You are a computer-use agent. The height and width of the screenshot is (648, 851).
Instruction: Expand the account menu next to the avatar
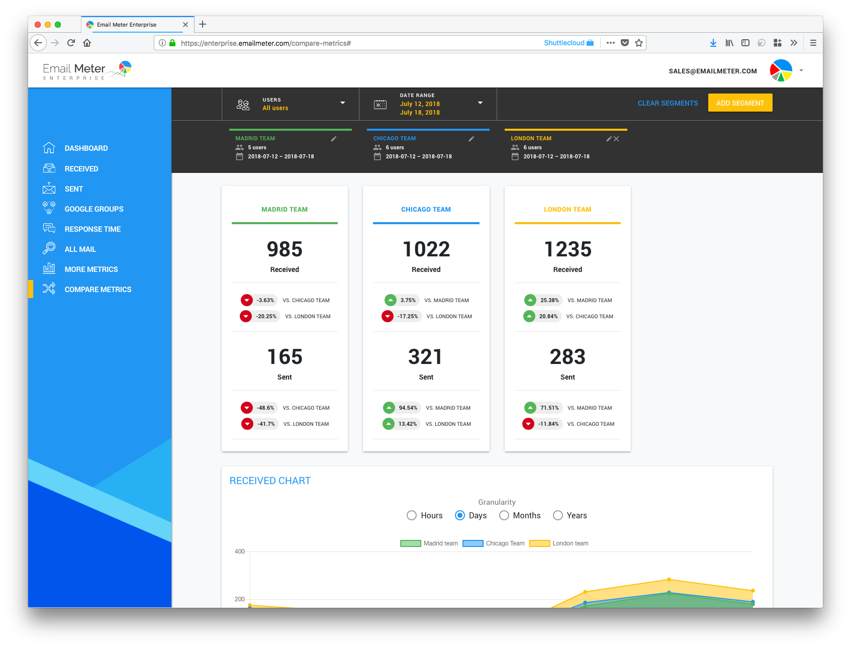801,70
